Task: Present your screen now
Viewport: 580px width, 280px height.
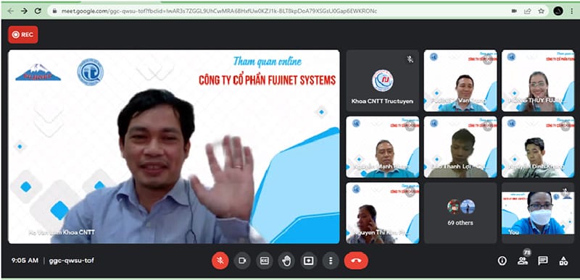Action: [309, 260]
